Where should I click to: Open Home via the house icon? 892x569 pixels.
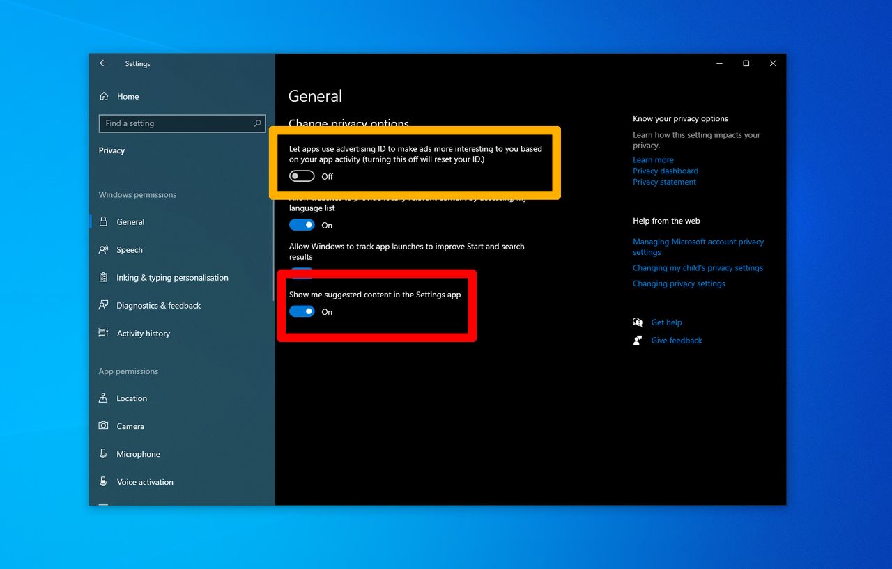click(x=104, y=96)
